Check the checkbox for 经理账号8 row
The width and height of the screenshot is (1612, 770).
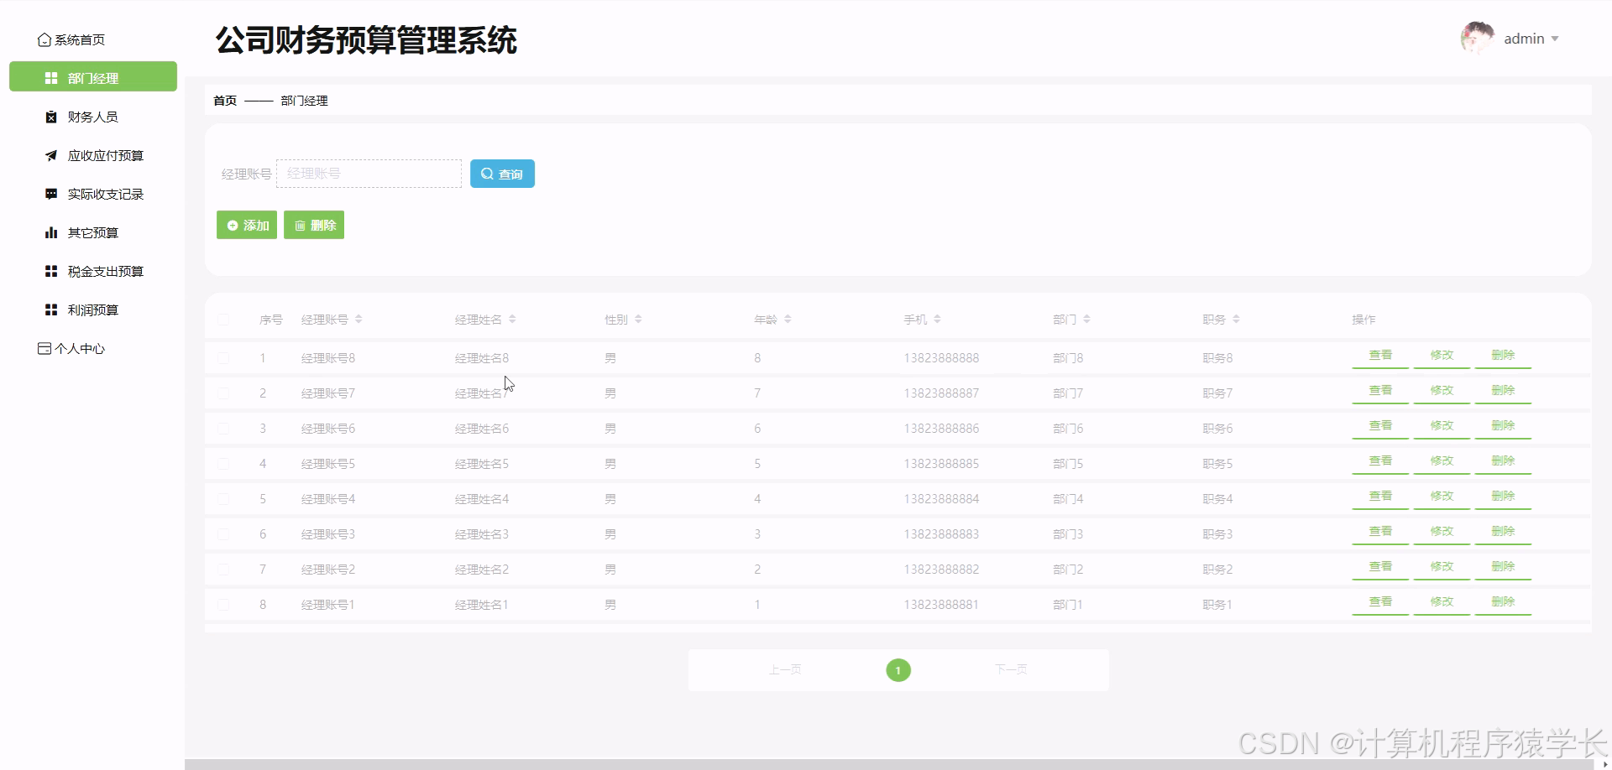click(x=224, y=358)
